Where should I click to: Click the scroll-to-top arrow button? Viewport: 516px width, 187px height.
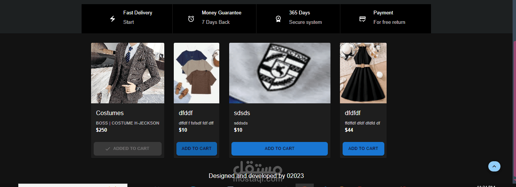click(x=494, y=166)
